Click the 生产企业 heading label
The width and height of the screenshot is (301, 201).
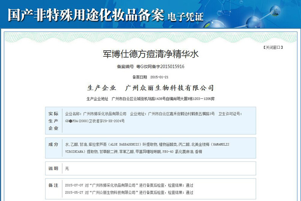point(102,88)
